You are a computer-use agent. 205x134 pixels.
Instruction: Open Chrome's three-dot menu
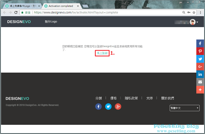click(x=200, y=12)
